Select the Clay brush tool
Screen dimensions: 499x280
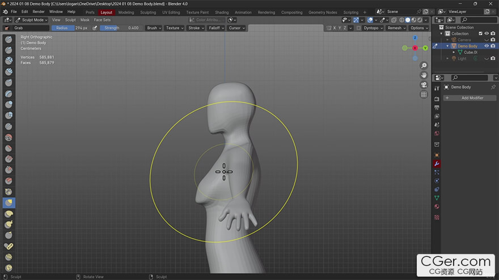9,61
